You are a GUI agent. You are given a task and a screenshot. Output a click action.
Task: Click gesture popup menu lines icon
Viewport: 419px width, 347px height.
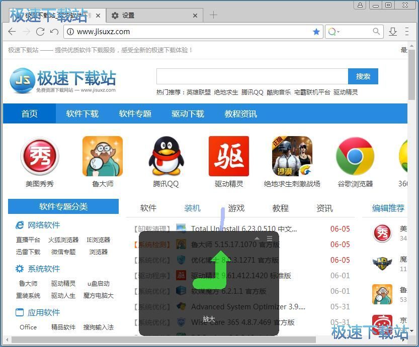coord(270,239)
